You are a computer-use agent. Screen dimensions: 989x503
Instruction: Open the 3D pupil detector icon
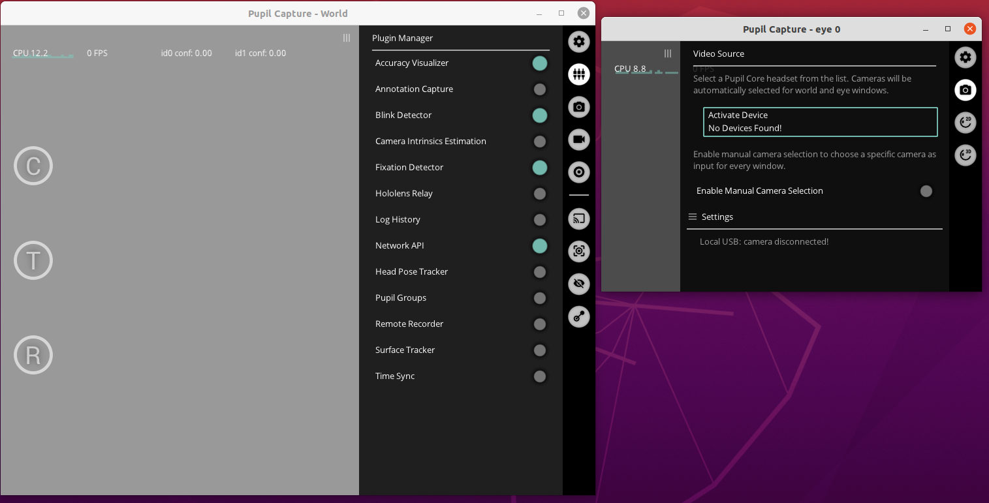pyautogui.click(x=965, y=155)
